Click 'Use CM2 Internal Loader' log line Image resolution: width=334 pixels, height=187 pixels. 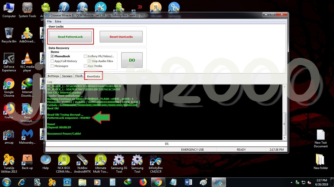(64, 92)
